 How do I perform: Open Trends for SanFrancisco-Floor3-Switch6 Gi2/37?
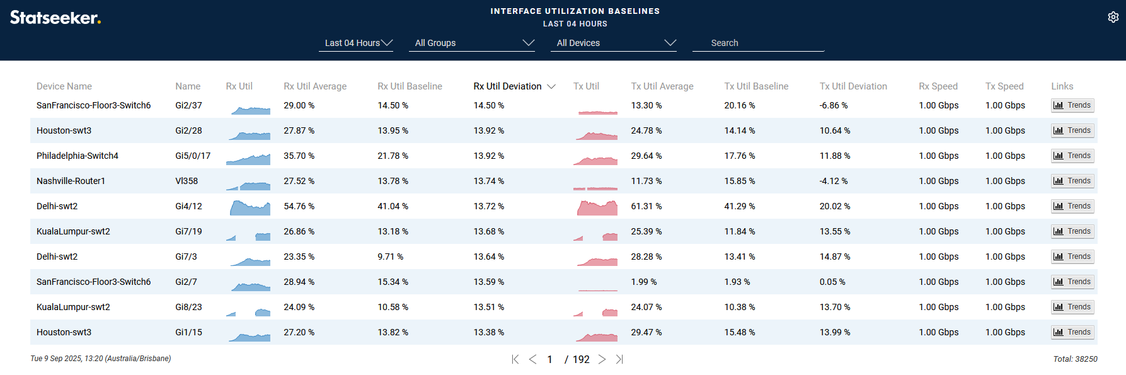(x=1072, y=105)
